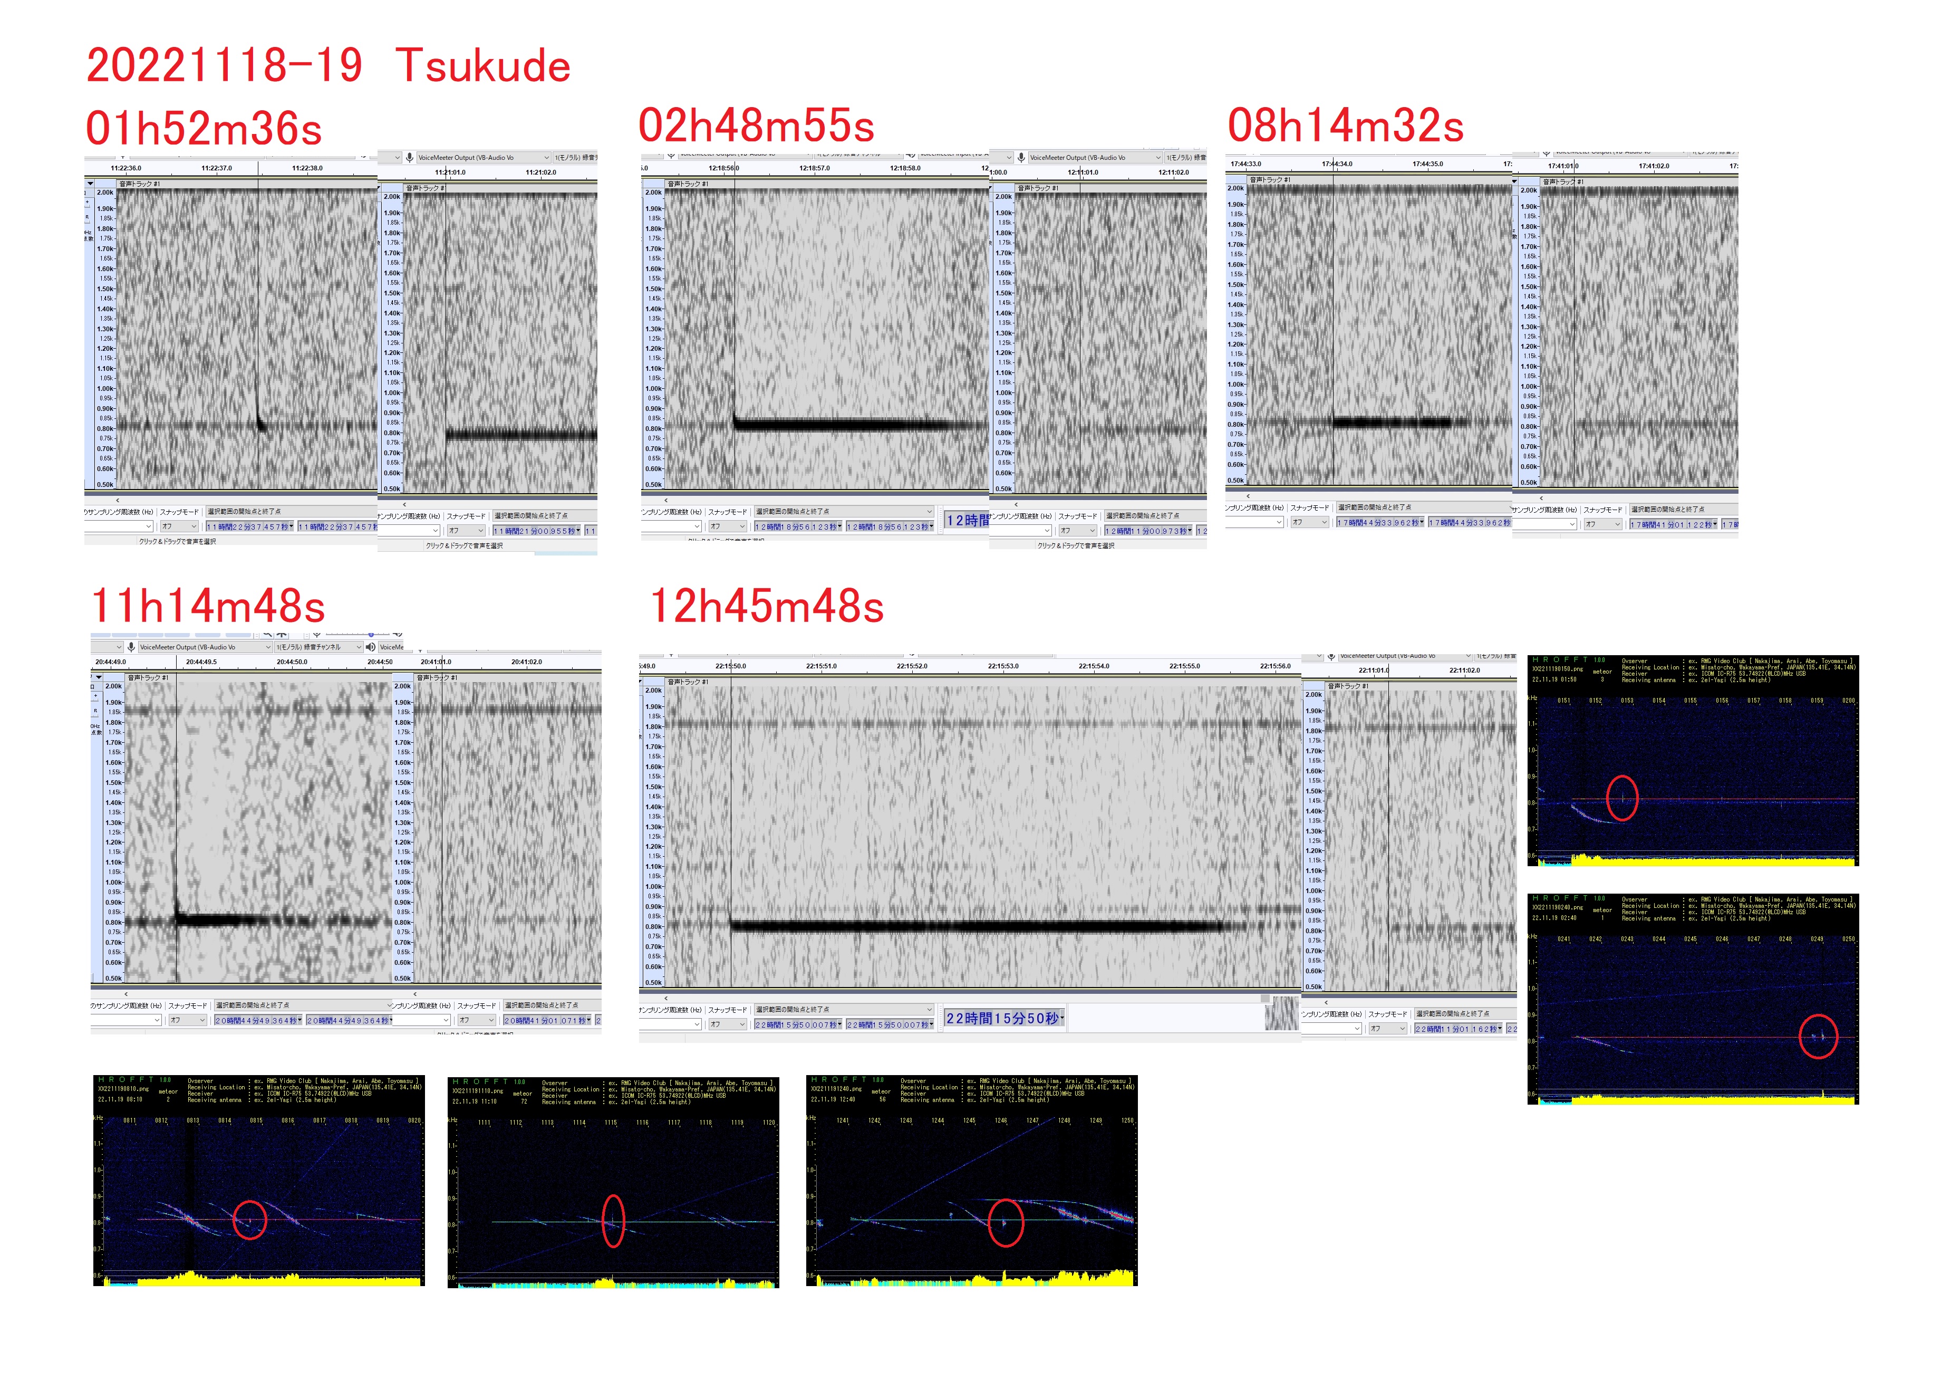The width and height of the screenshot is (1951, 1380).
Task: Click scroll-left arrow beneath 12h45m48s spectrogram
Action: point(666,998)
